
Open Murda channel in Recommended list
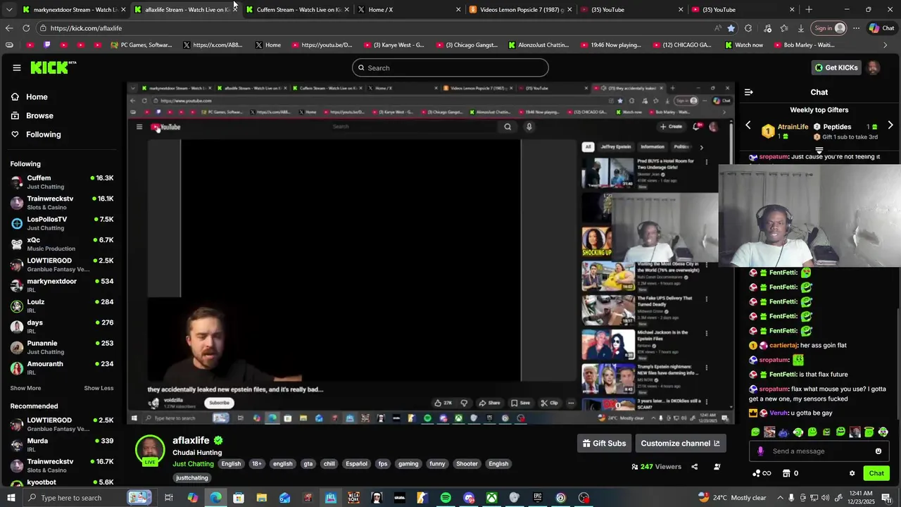[x=61, y=444]
